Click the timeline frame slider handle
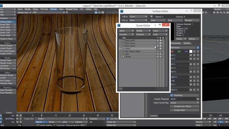Viewport: 229px width, 129px height. [x=41, y=115]
